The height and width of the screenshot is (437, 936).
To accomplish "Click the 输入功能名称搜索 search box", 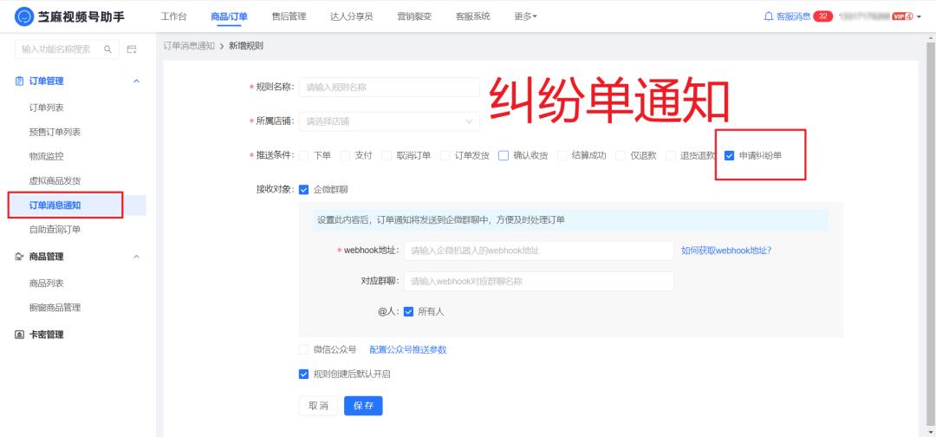I will [x=67, y=49].
